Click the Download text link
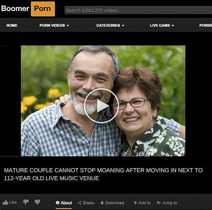This screenshot has width=212, height=210. [x=114, y=203]
